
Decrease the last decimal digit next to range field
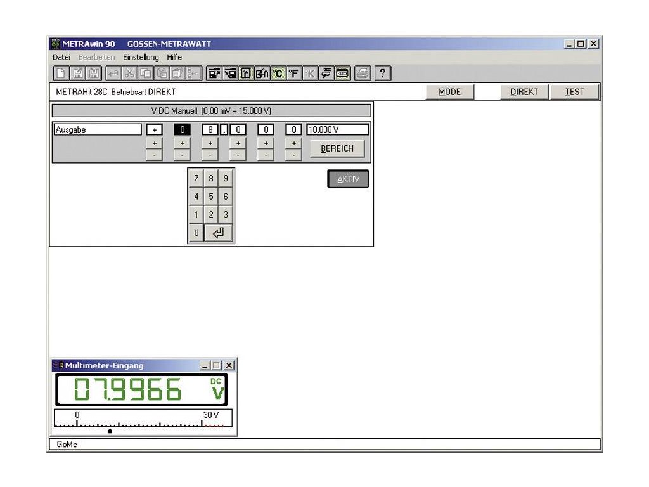[294, 155]
